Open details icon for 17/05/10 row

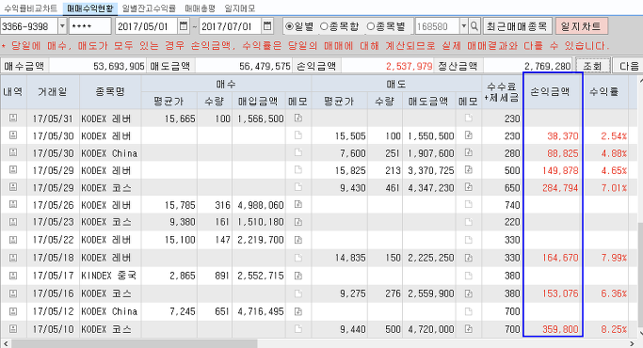click(x=13, y=329)
